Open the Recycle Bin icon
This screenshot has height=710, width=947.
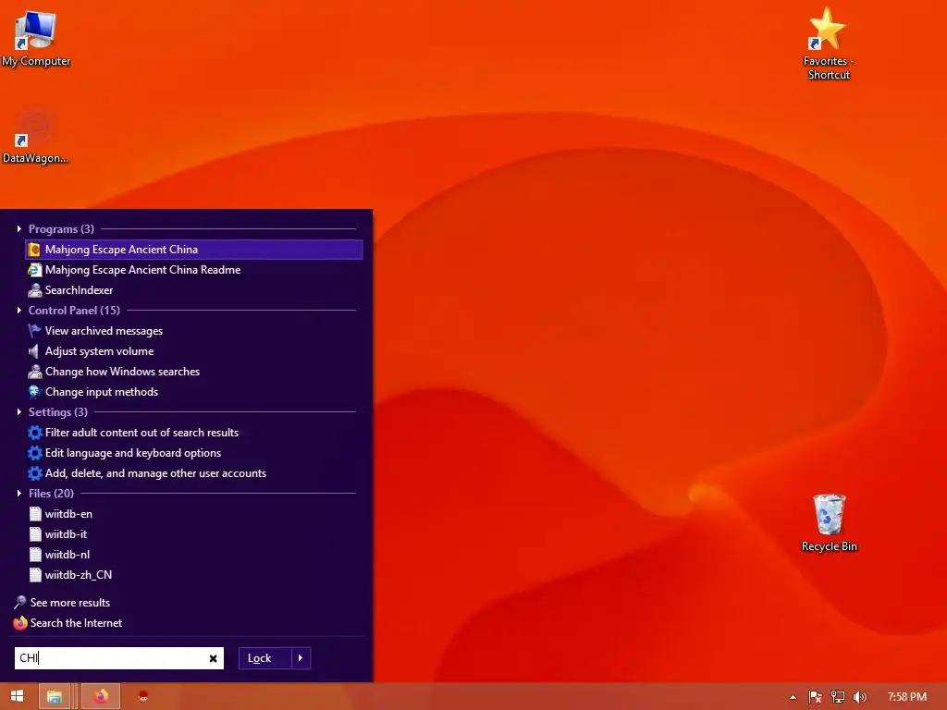pos(830,523)
